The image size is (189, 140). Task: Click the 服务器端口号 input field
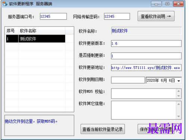pos(53,16)
